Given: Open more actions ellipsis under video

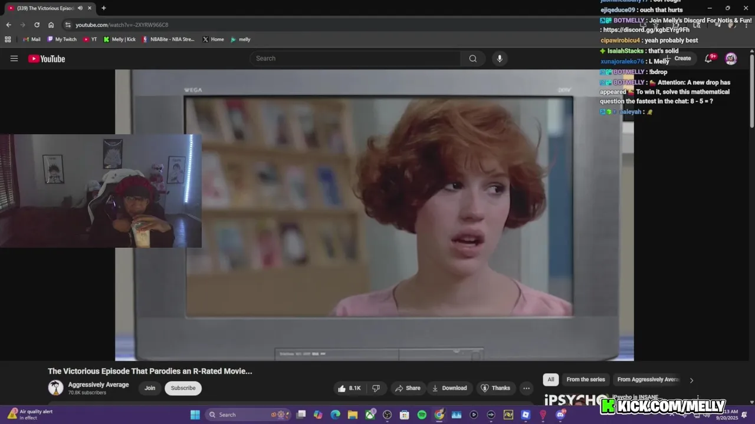Looking at the screenshot, I should click(526, 388).
